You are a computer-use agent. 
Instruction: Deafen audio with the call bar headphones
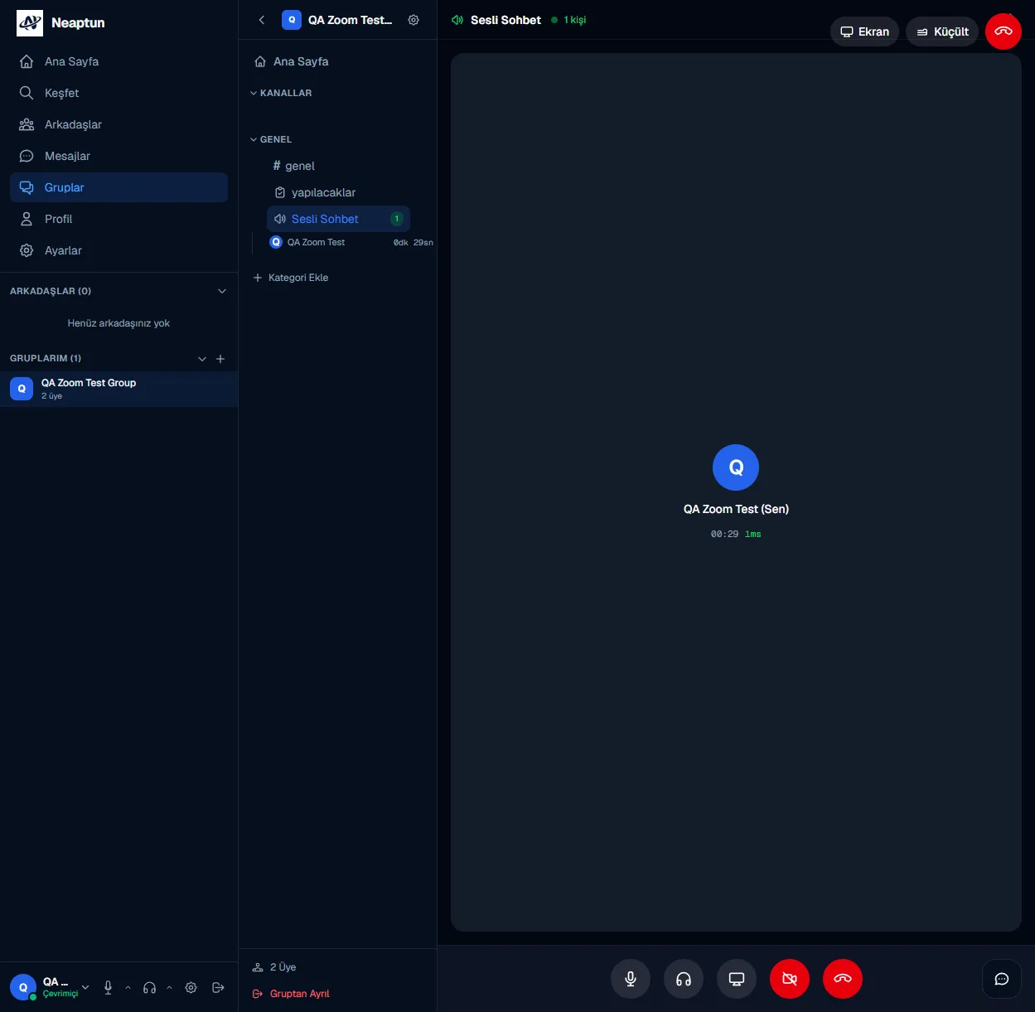point(684,979)
